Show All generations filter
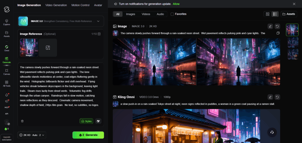Image resolution: width=302 pixels, height=143 pixels. point(118,14)
